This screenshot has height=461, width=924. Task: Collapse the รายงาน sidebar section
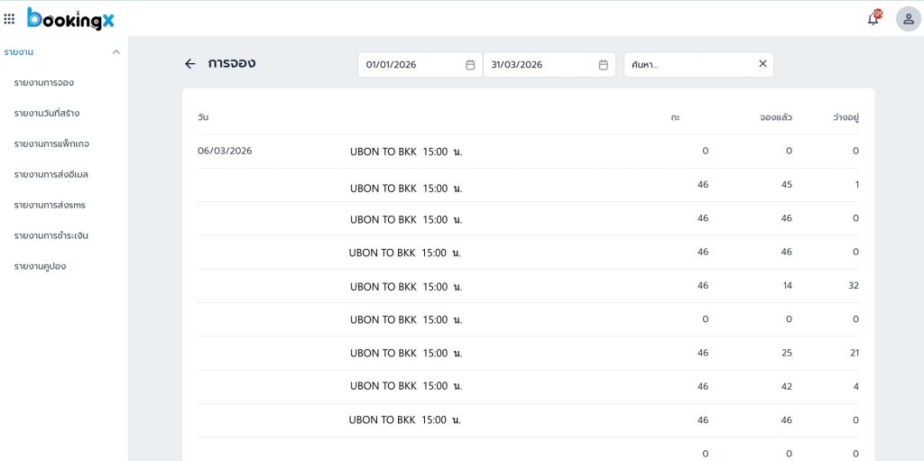[115, 52]
